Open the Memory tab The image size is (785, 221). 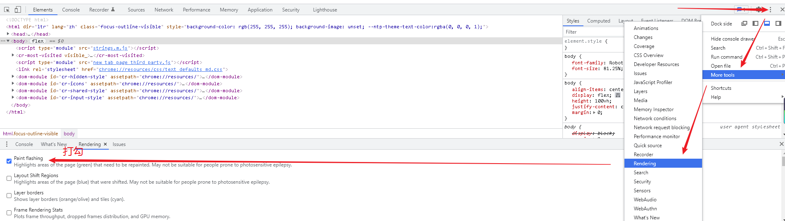coord(229,10)
